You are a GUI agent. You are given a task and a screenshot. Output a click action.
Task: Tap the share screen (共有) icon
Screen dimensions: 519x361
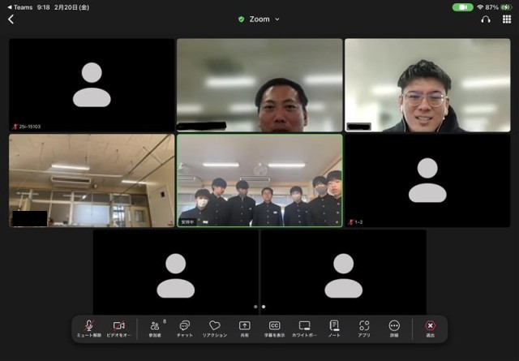point(244,328)
